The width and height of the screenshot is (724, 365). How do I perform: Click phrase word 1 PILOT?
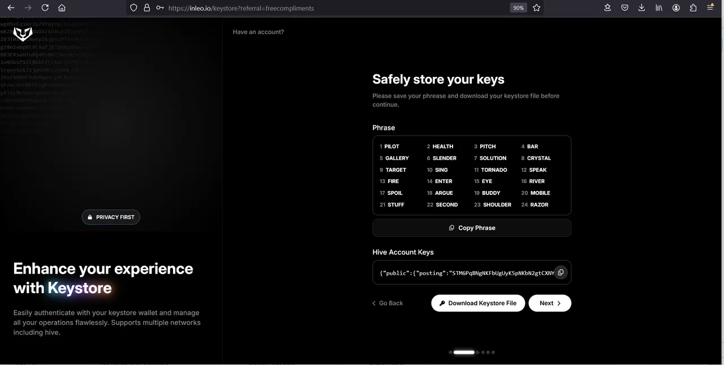pyautogui.click(x=390, y=146)
